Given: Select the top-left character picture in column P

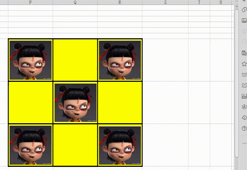Looking at the screenshot, I should coord(31,60).
